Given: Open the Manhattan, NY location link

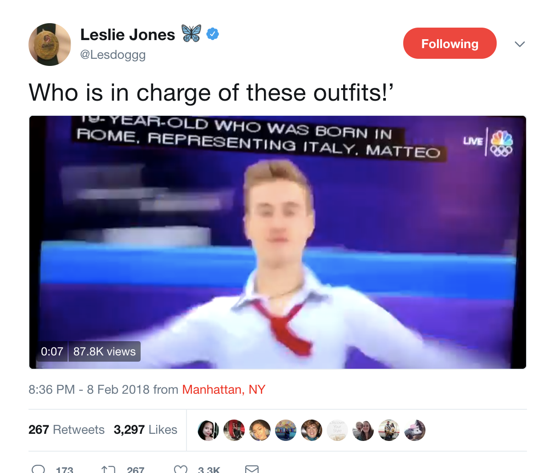Looking at the screenshot, I should click(223, 390).
